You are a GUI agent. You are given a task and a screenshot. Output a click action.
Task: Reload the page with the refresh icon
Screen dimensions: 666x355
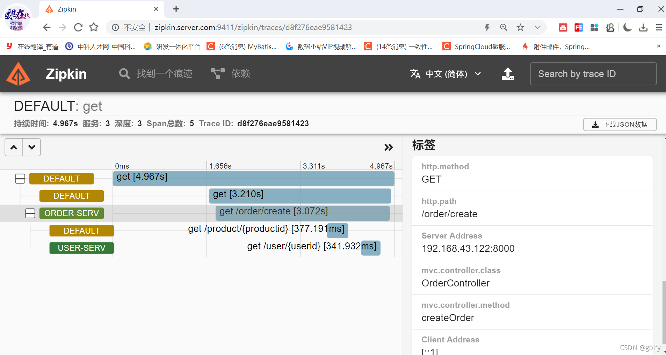[78, 27]
